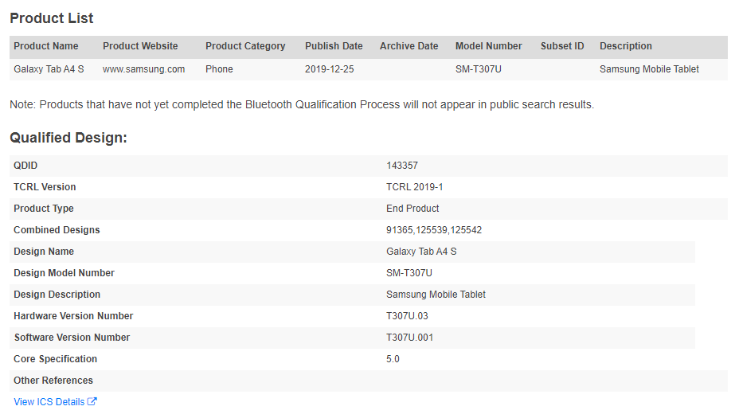Click the Subset ID column header
The height and width of the screenshot is (418, 735).
[562, 46]
